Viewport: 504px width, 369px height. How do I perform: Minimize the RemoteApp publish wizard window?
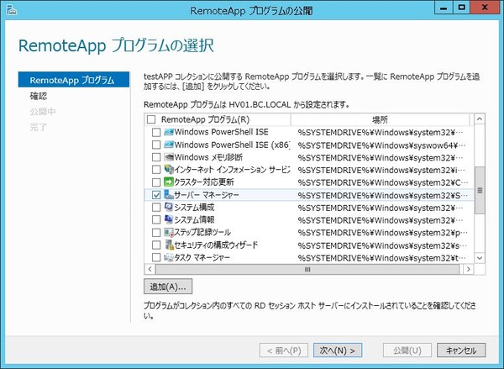(444, 8)
